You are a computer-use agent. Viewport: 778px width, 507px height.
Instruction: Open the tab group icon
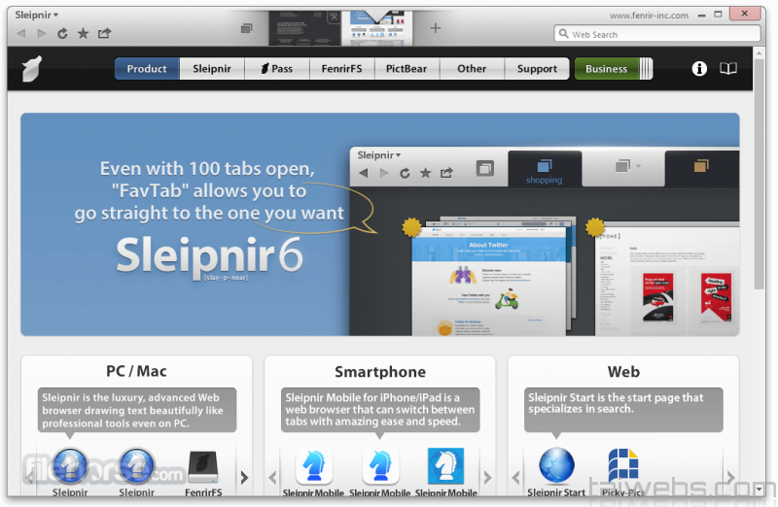coord(246,28)
